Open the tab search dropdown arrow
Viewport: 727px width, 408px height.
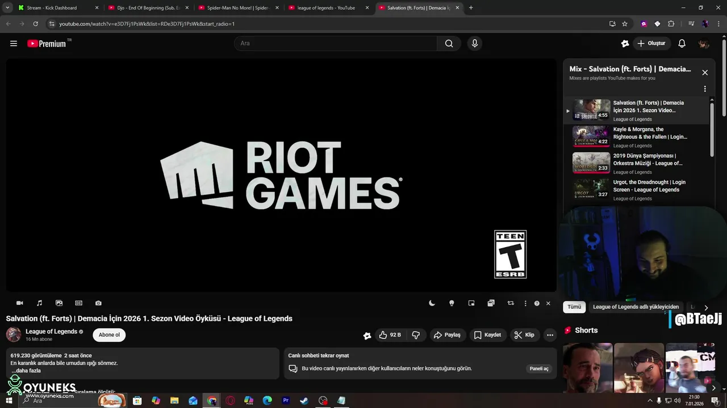(7, 8)
